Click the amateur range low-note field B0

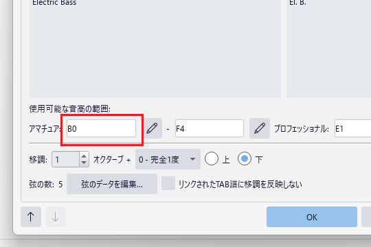101,128
